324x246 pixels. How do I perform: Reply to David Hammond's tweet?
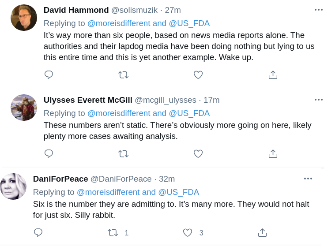(49, 75)
